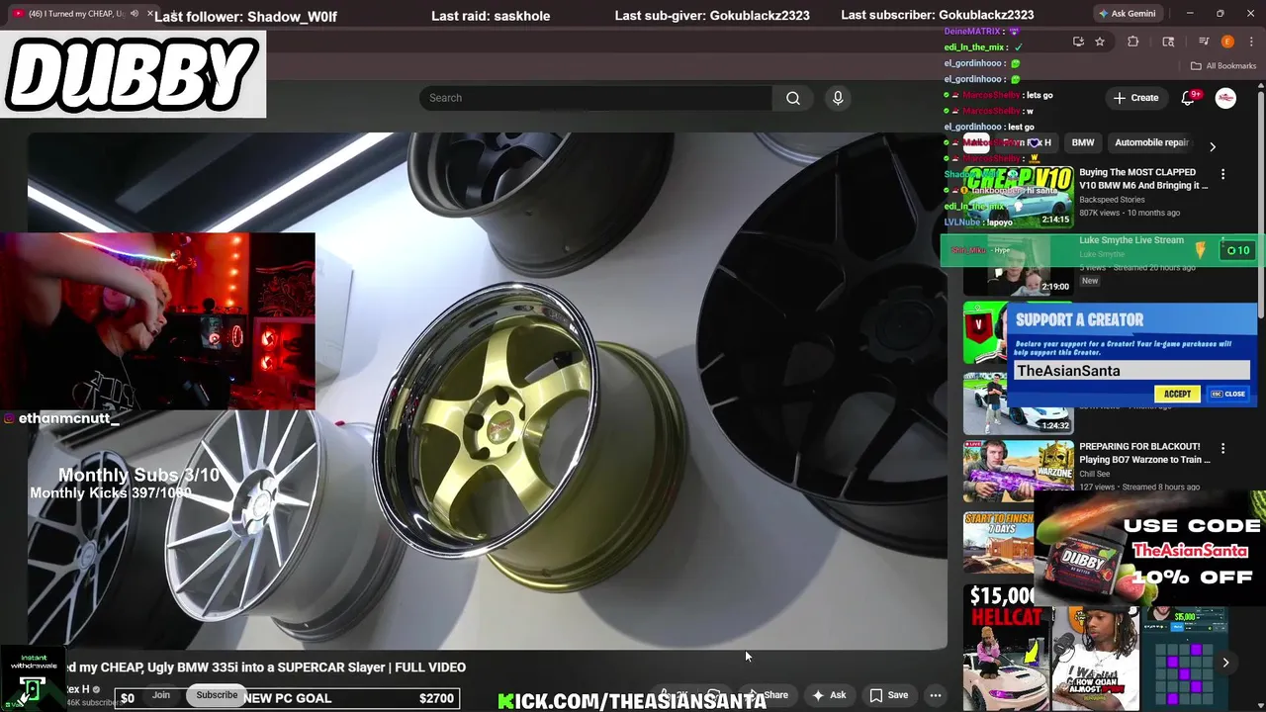Click the Ask Gemini button
This screenshot has height=712, width=1266.
[x=1127, y=14]
